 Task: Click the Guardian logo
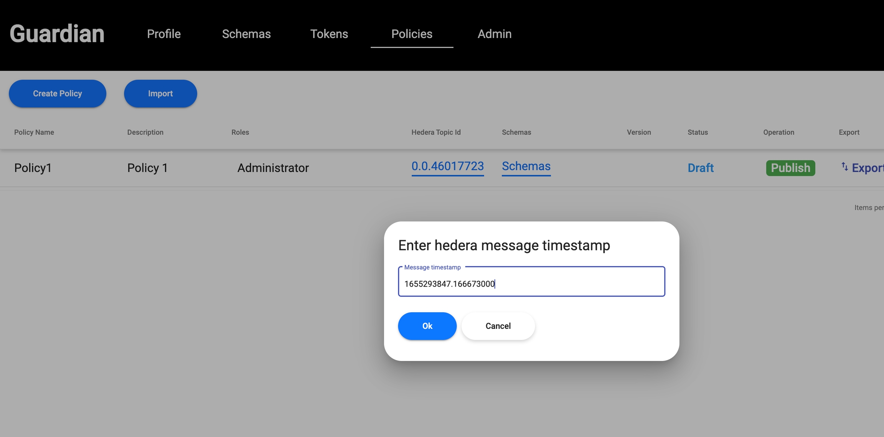(x=57, y=34)
